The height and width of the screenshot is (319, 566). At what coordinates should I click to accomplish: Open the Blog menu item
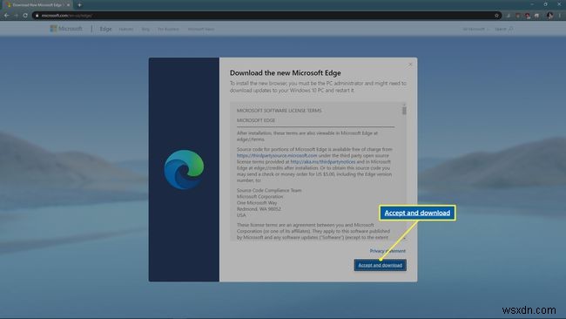click(145, 29)
